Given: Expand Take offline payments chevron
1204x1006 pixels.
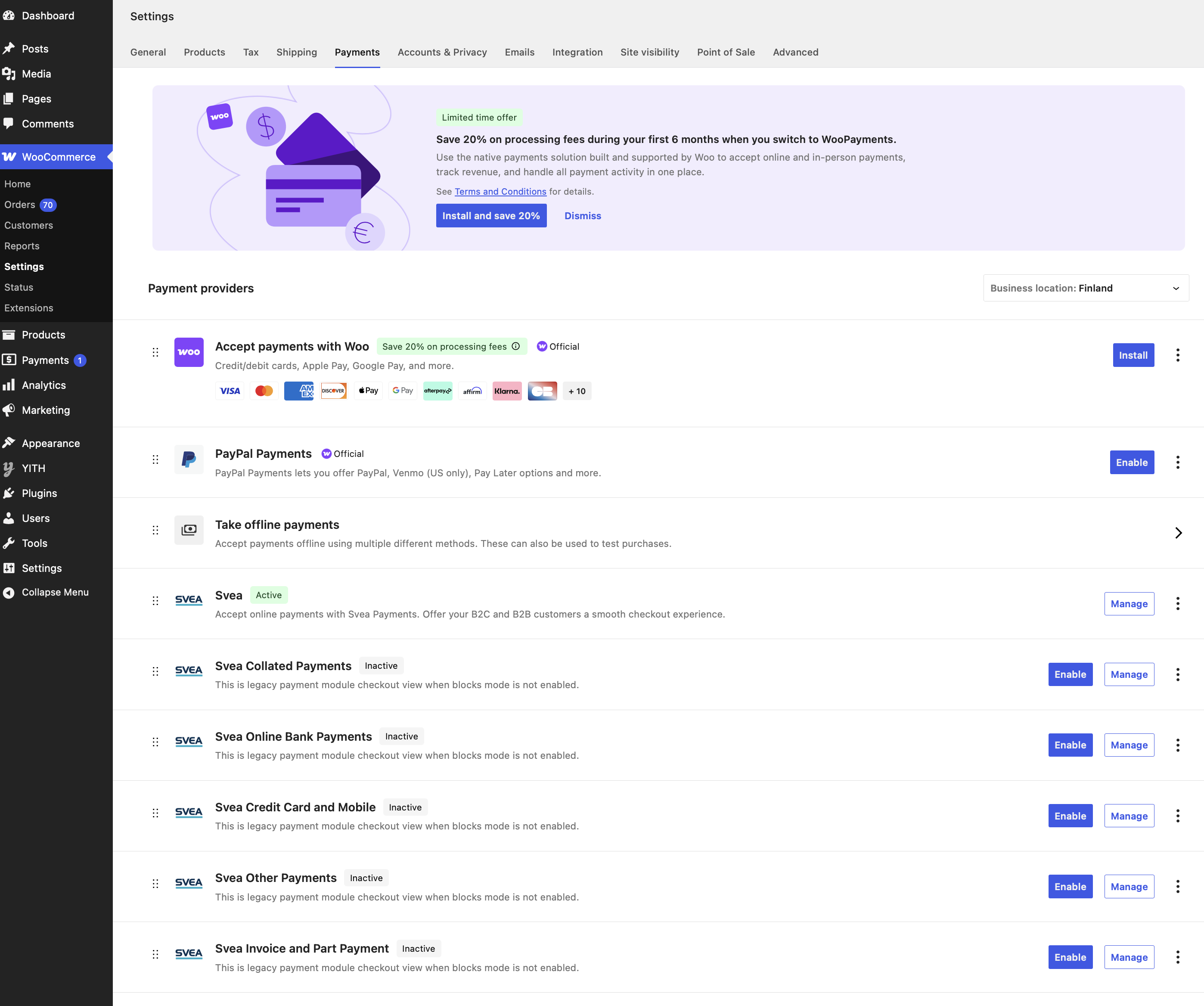Looking at the screenshot, I should tap(1178, 533).
